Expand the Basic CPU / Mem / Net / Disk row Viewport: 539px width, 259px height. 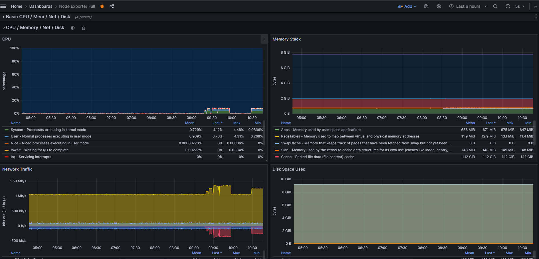pos(38,17)
